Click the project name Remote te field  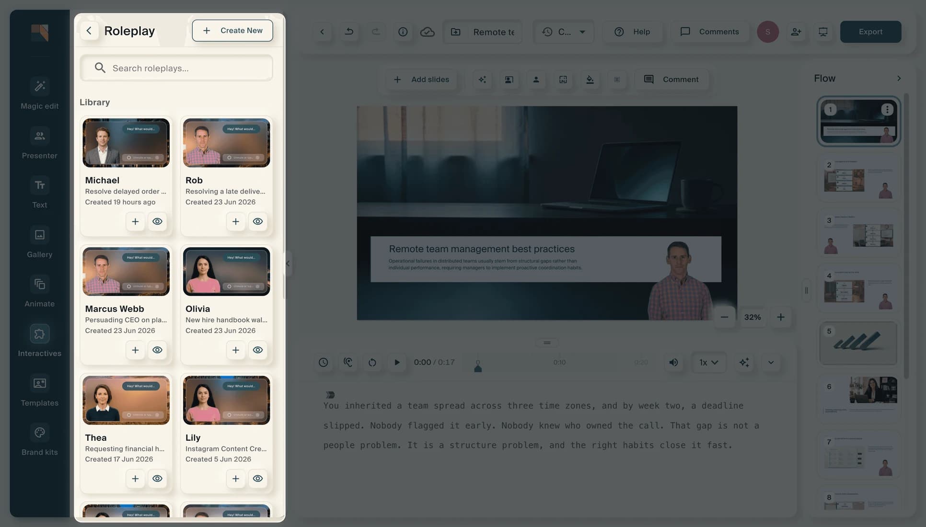(483, 32)
